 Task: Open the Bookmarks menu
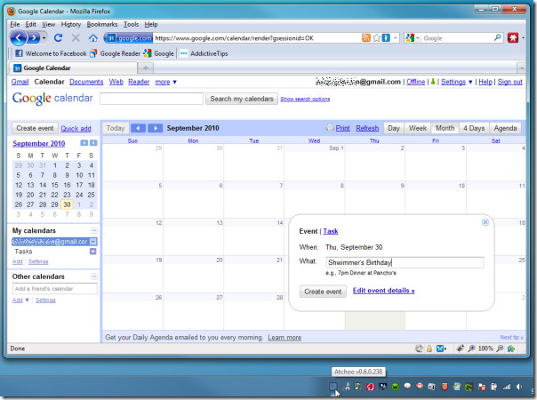(x=102, y=24)
